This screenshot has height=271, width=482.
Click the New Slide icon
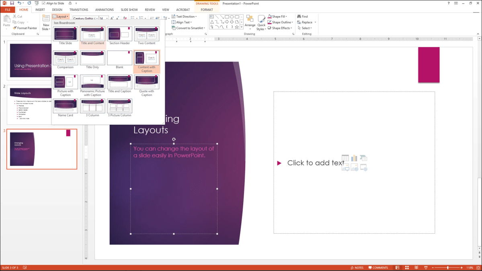(46, 18)
